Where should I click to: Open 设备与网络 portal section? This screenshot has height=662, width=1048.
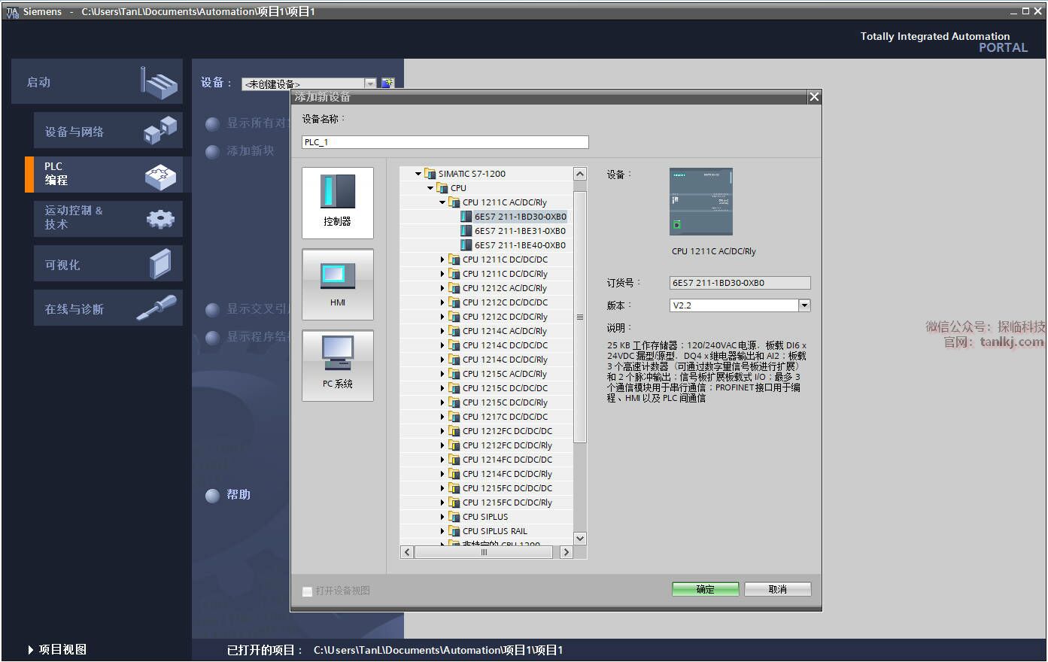pos(108,131)
